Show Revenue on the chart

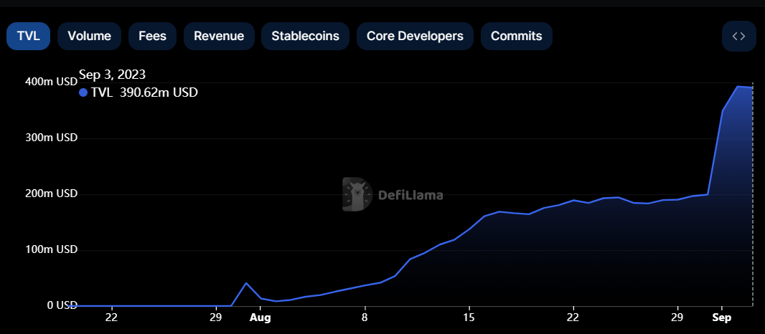219,36
